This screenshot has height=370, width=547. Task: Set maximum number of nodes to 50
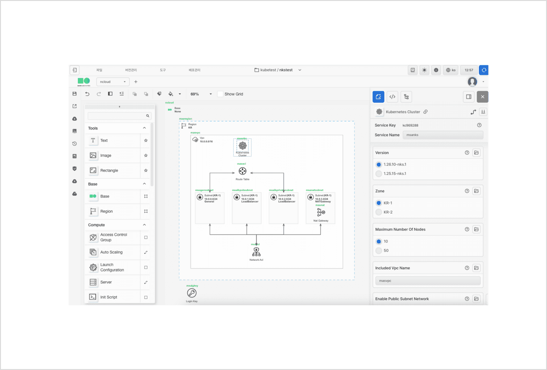point(379,251)
